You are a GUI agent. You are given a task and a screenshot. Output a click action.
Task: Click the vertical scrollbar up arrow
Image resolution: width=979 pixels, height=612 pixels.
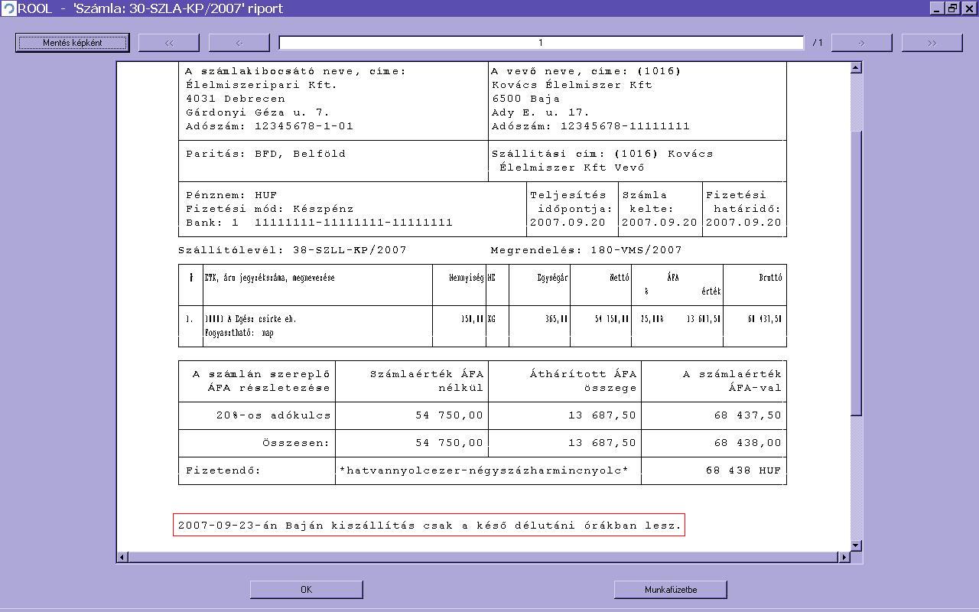856,68
